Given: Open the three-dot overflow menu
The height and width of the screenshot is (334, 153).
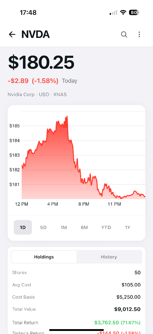Looking at the screenshot, I should 139,34.
